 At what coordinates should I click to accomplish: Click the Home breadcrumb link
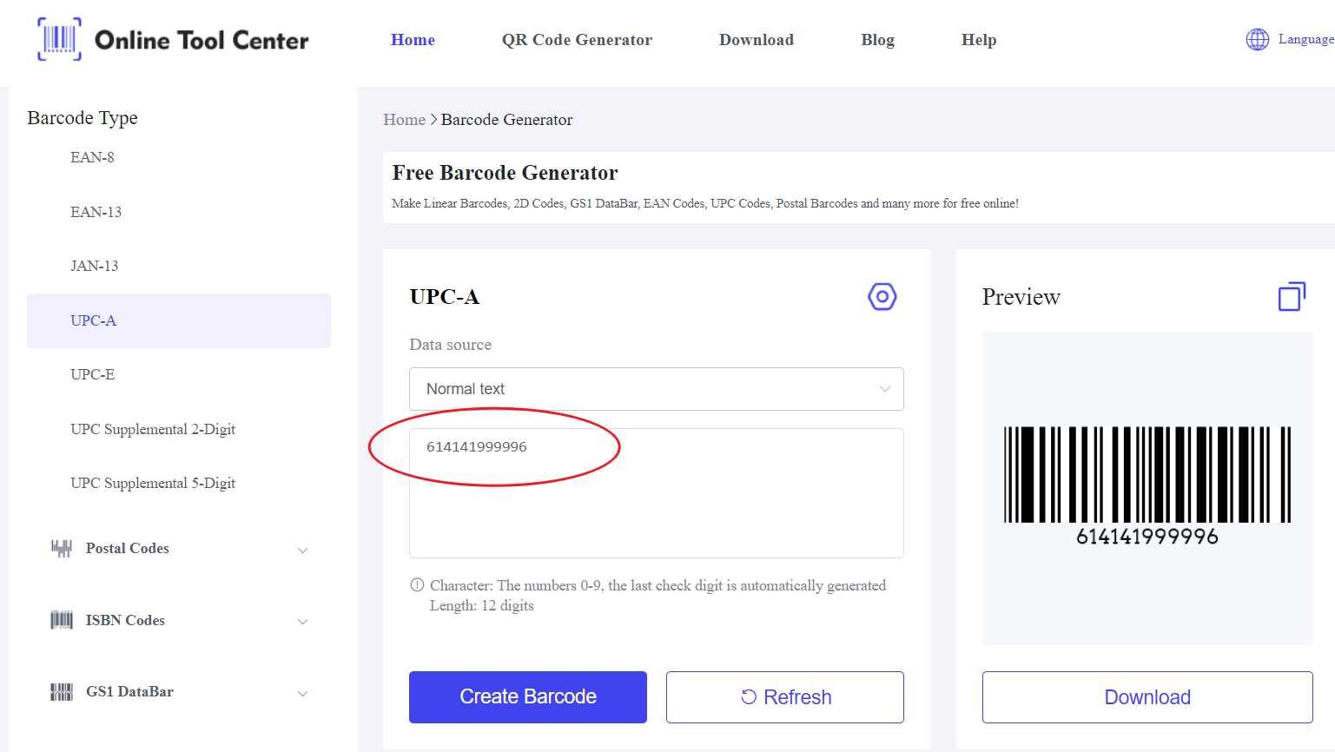pos(404,120)
